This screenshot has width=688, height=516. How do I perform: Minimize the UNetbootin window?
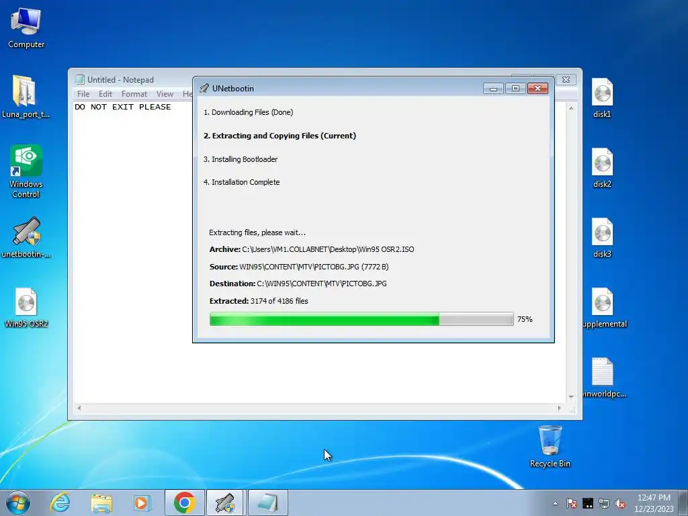pos(494,89)
